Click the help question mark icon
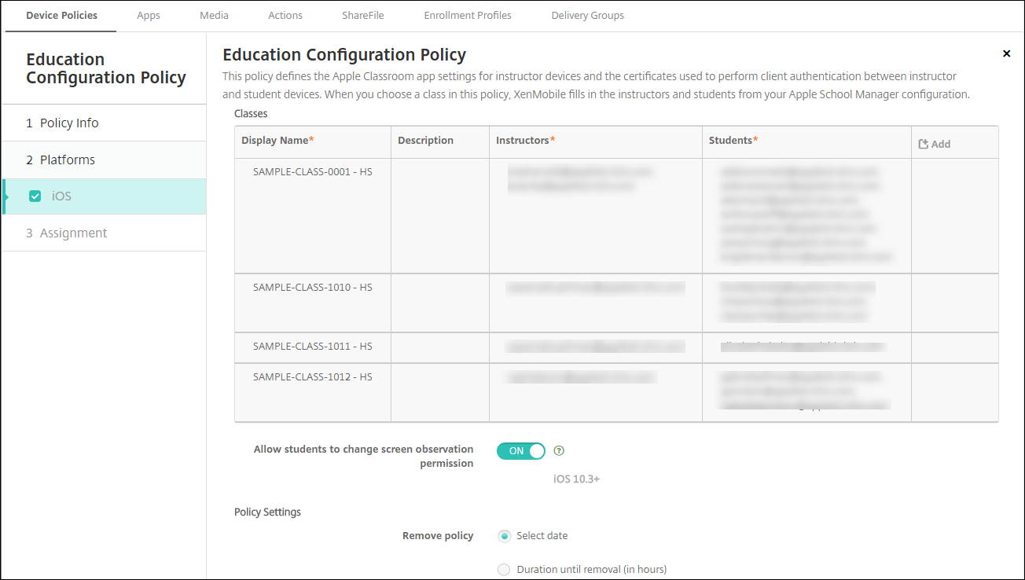 click(x=559, y=451)
